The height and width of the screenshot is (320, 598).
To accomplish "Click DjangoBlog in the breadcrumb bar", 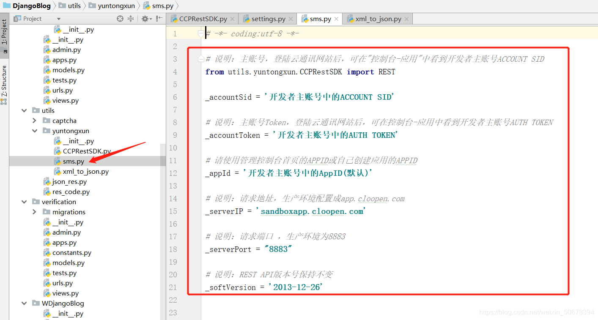I will coord(31,5).
